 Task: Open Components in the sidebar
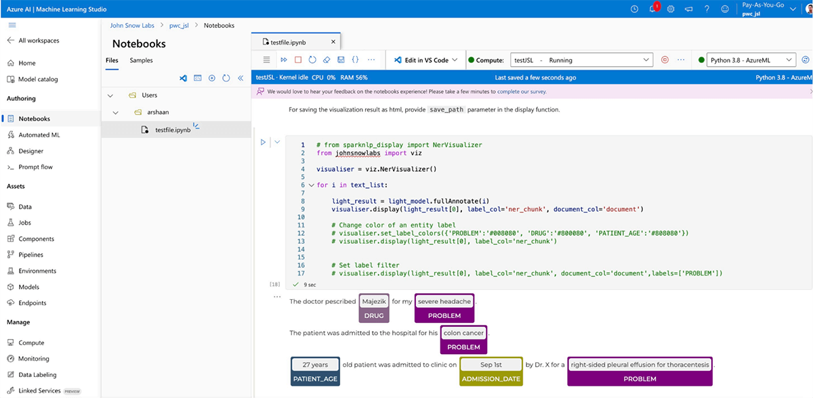pos(37,239)
